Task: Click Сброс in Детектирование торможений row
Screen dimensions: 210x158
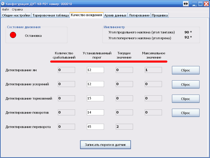Action: coord(186,99)
